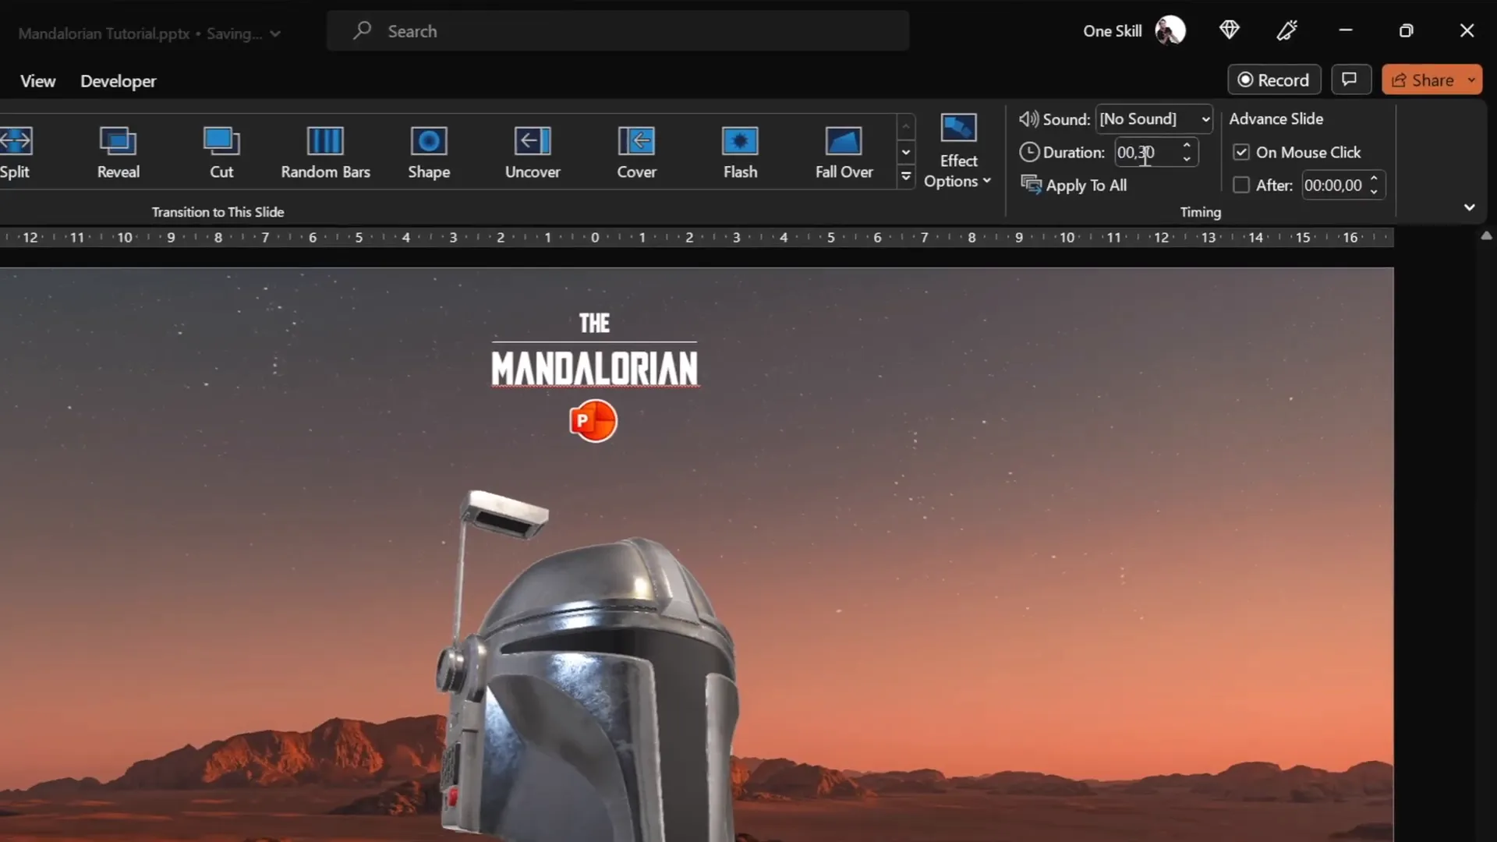This screenshot has height=842, width=1497.
Task: Close the PowerPoint window
Action: click(x=1467, y=30)
